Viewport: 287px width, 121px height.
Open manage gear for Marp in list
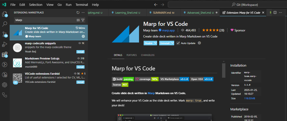point(83,36)
